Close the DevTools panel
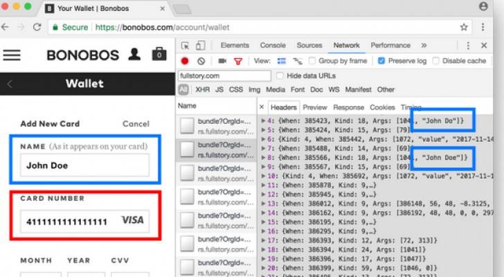Viewport: 504px width, 277px height. coord(484,46)
